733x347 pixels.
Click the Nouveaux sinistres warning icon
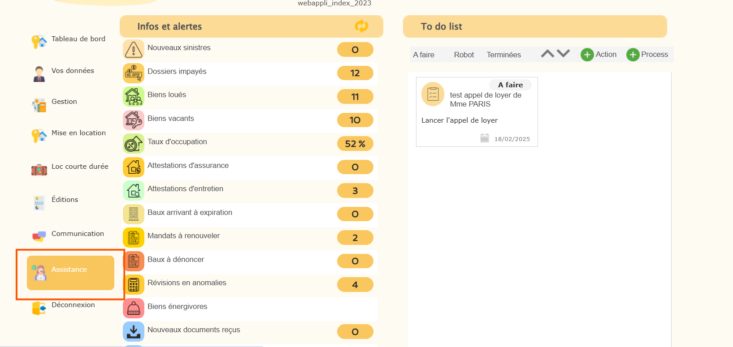(x=134, y=49)
